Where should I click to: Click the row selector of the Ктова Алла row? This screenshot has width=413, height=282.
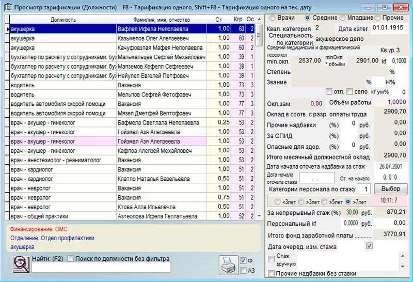coord(7,207)
